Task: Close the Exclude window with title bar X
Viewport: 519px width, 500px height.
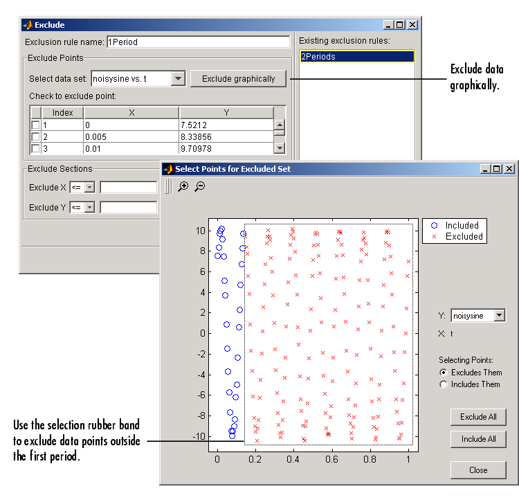Action: 412,25
